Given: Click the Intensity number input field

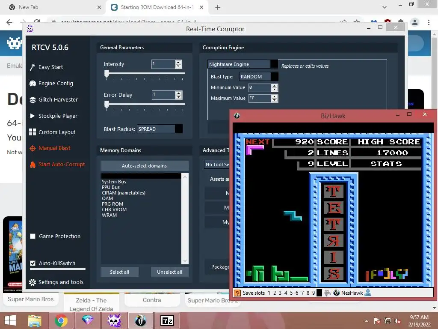Looking at the screenshot, I should pyautogui.click(x=163, y=64).
